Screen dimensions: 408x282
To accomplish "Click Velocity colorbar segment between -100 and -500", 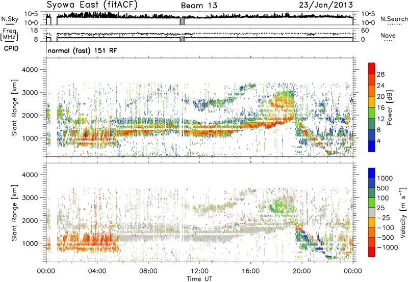I will [372, 232].
